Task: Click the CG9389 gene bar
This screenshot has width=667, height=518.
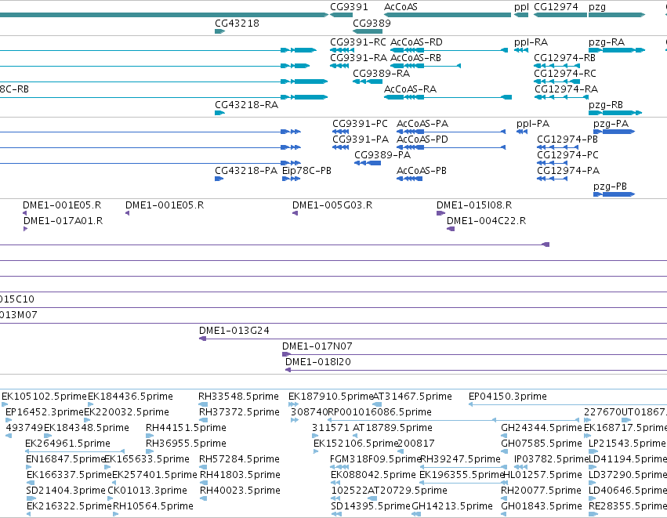Action: (368, 31)
